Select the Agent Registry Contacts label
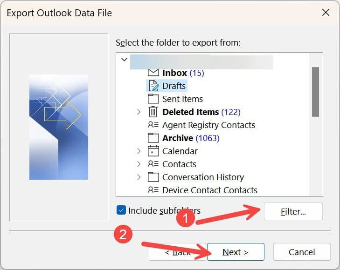Viewport: 340px width, 270px height. (208, 125)
